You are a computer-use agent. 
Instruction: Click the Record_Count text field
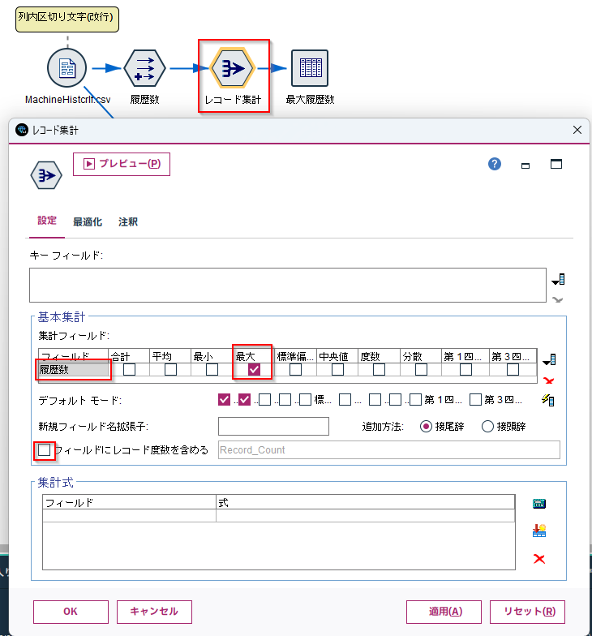tap(389, 449)
